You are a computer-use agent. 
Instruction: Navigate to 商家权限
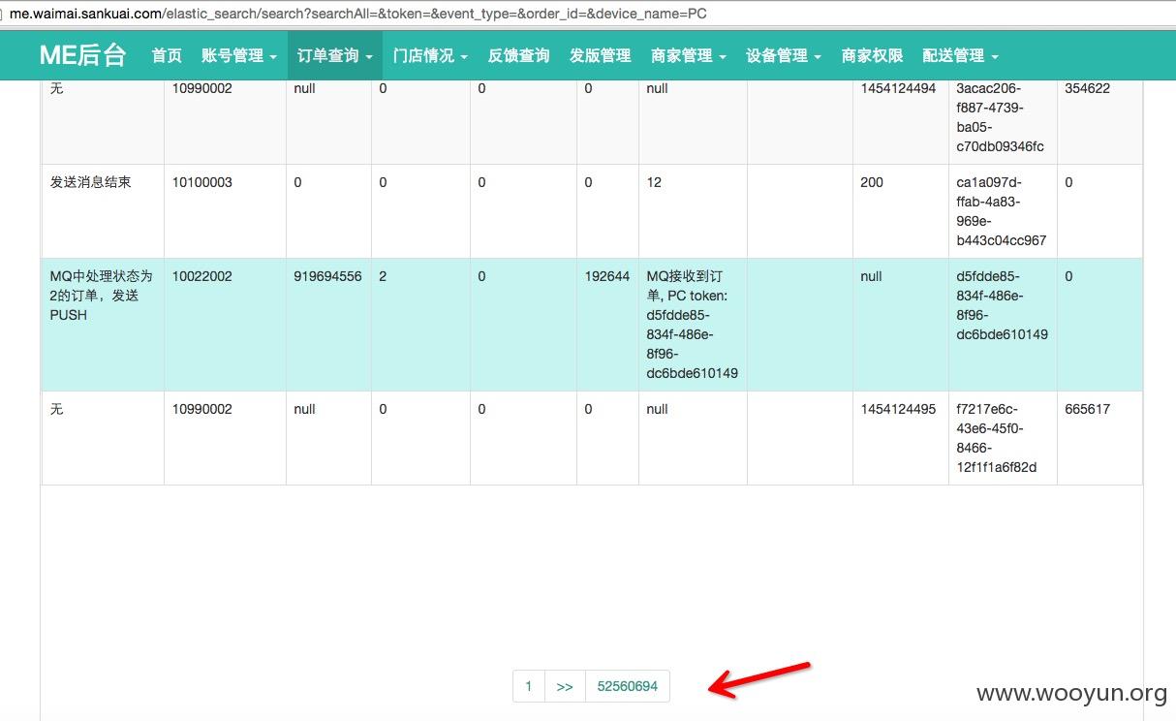872,56
